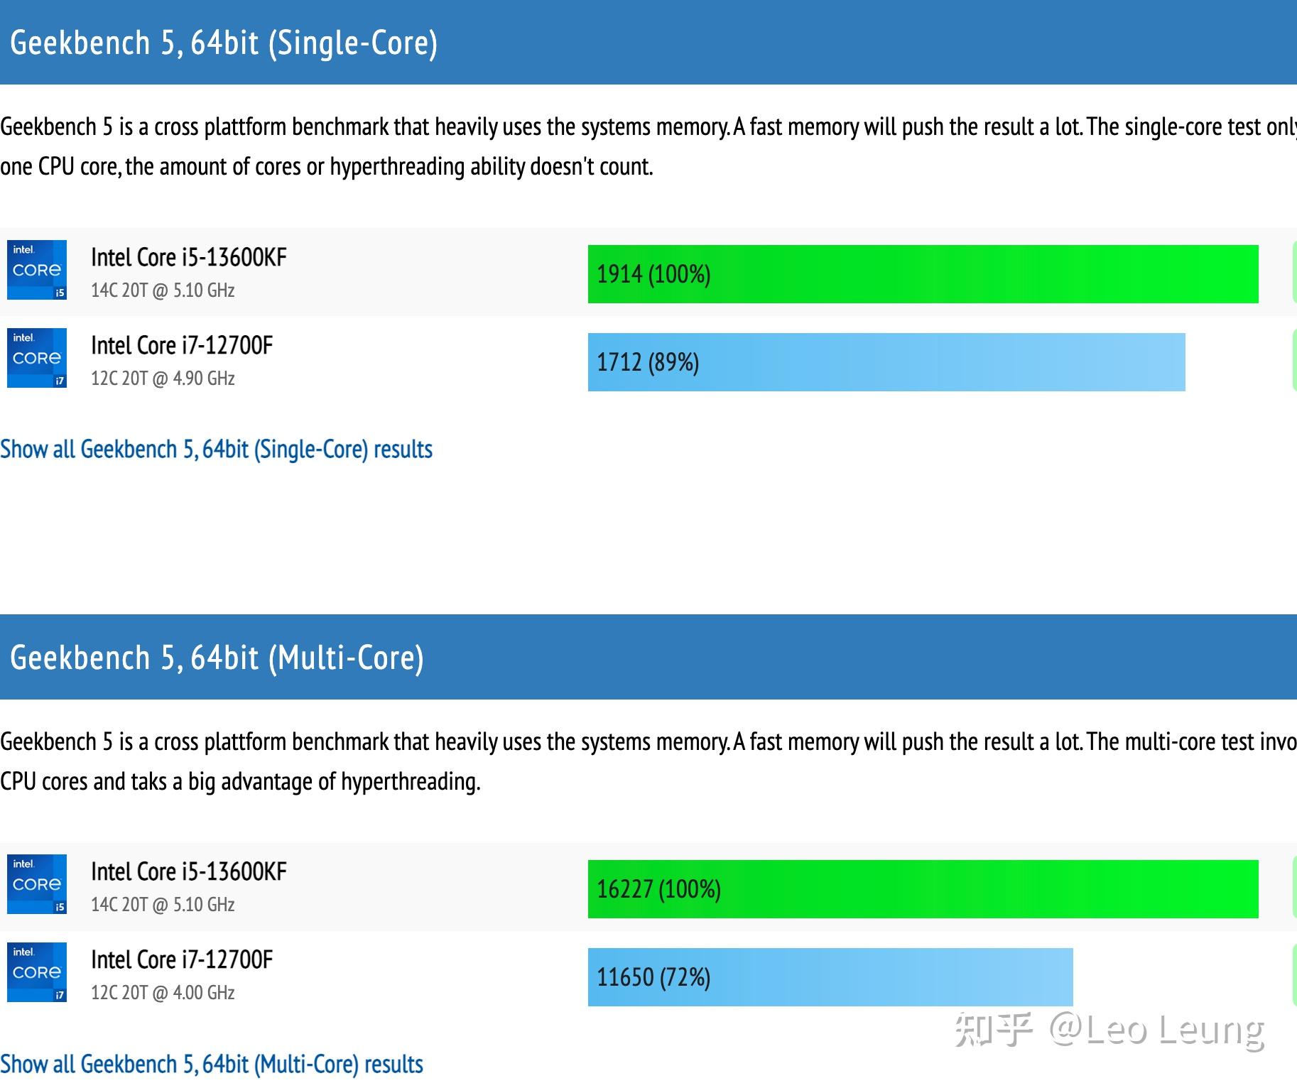Screen dimensions: 1297x1088
Task: Open Intel Core i7-12700F in Multi-Core section
Action: tap(182, 959)
